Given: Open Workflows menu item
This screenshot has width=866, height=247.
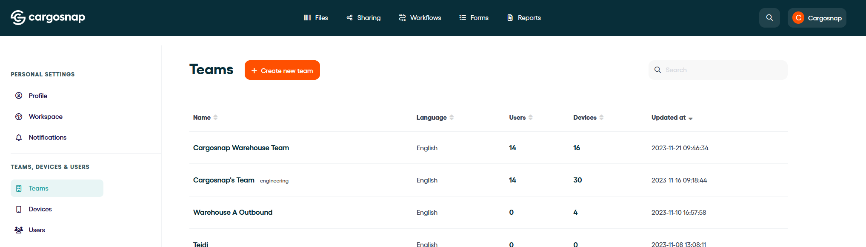Looking at the screenshot, I should (420, 18).
